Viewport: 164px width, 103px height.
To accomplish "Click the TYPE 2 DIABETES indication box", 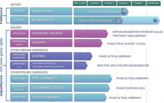I will click(51, 78).
